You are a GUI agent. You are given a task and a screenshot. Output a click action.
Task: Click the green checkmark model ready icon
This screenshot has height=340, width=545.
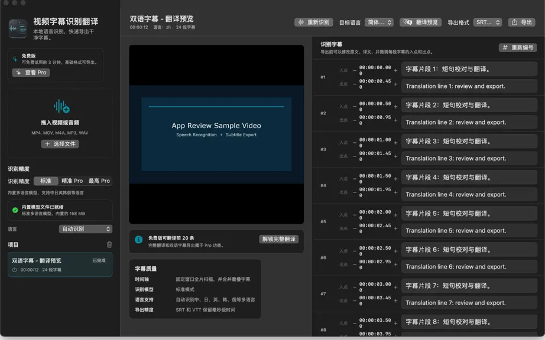coord(15,210)
